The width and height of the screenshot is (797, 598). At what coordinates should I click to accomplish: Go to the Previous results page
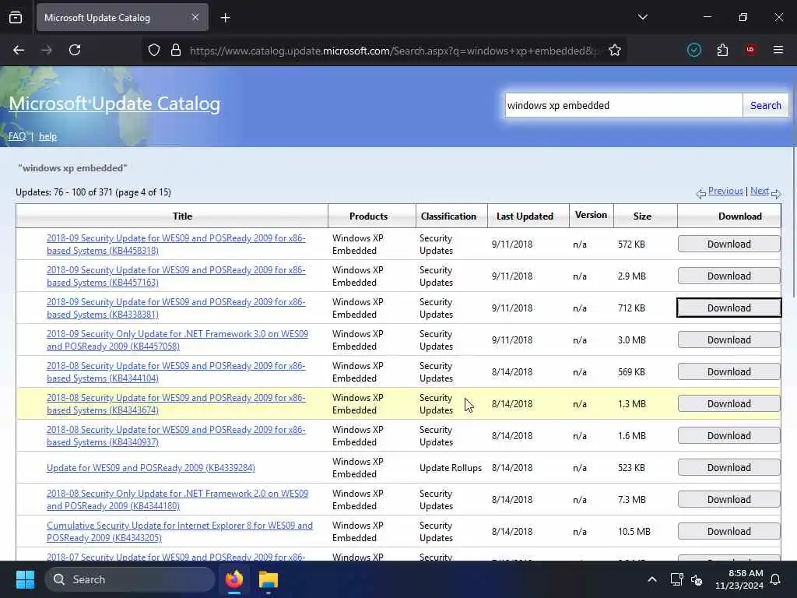coord(725,191)
